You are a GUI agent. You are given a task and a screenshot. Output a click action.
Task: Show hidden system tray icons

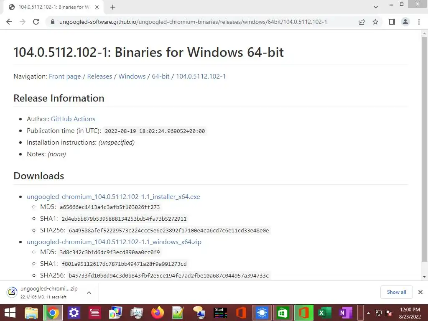click(x=369, y=313)
